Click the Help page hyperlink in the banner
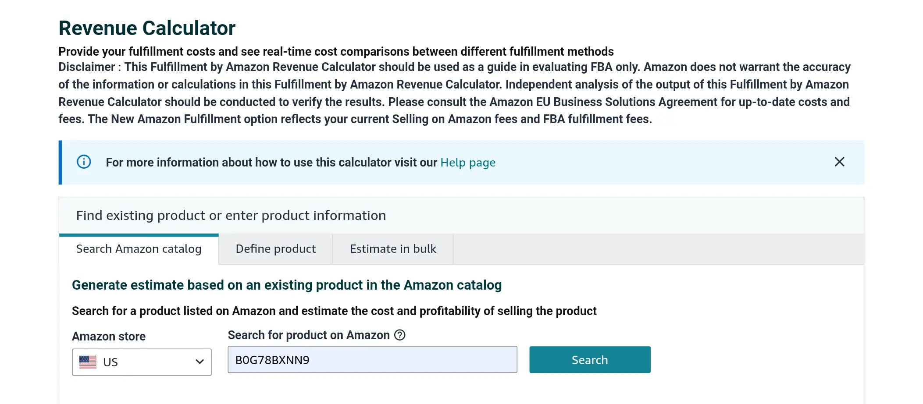 tap(467, 162)
